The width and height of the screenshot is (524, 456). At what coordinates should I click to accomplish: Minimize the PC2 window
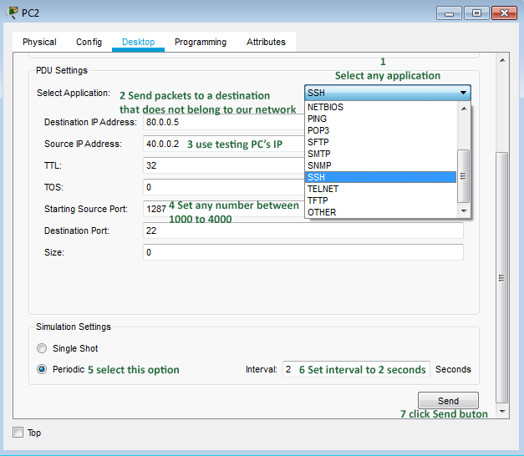(449, 13)
